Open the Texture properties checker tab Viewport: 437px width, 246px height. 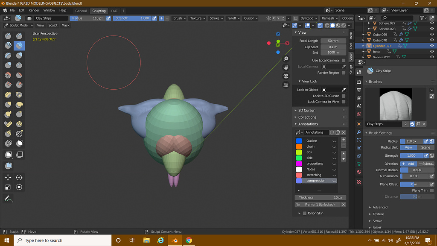pyautogui.click(x=359, y=182)
